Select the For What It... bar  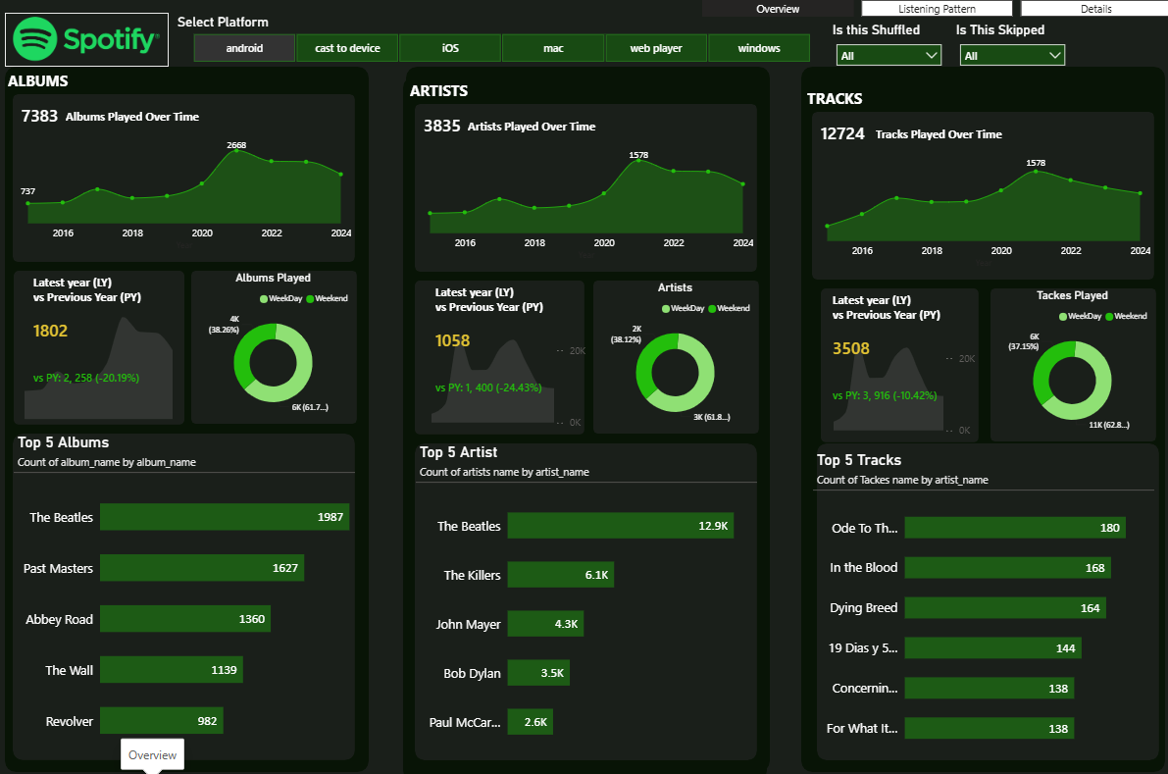pos(990,729)
